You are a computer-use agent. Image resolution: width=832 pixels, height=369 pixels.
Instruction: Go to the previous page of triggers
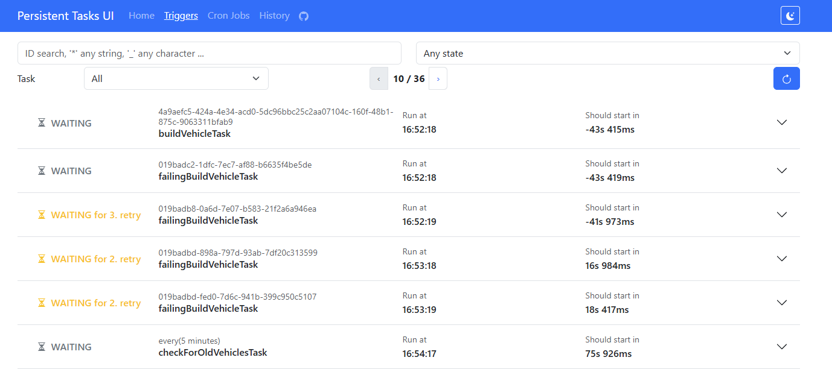coord(379,79)
